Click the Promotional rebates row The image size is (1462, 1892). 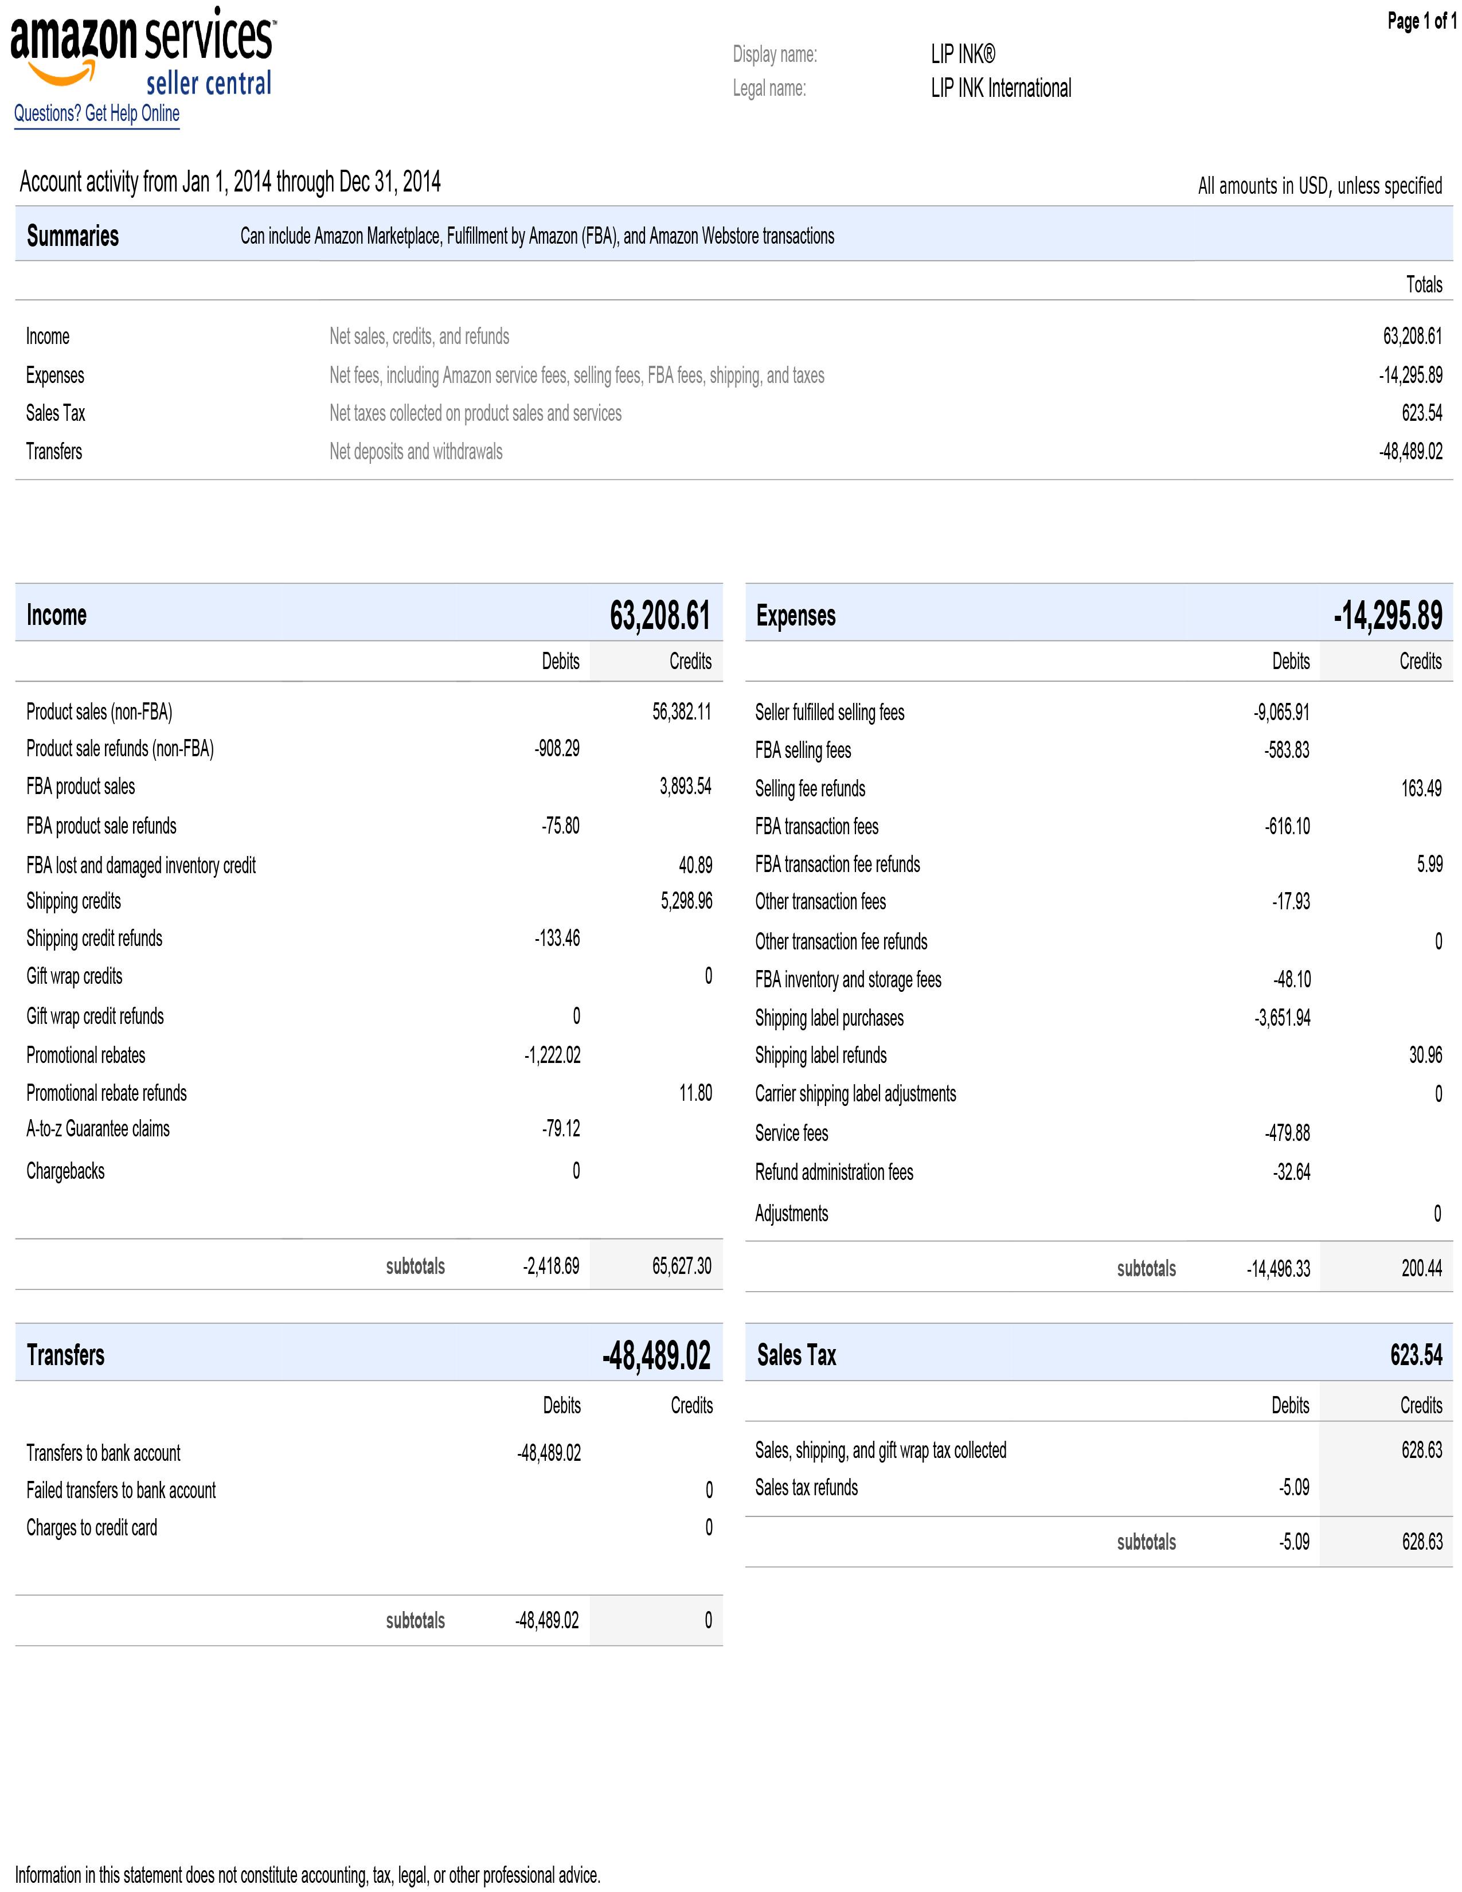click(x=369, y=1055)
